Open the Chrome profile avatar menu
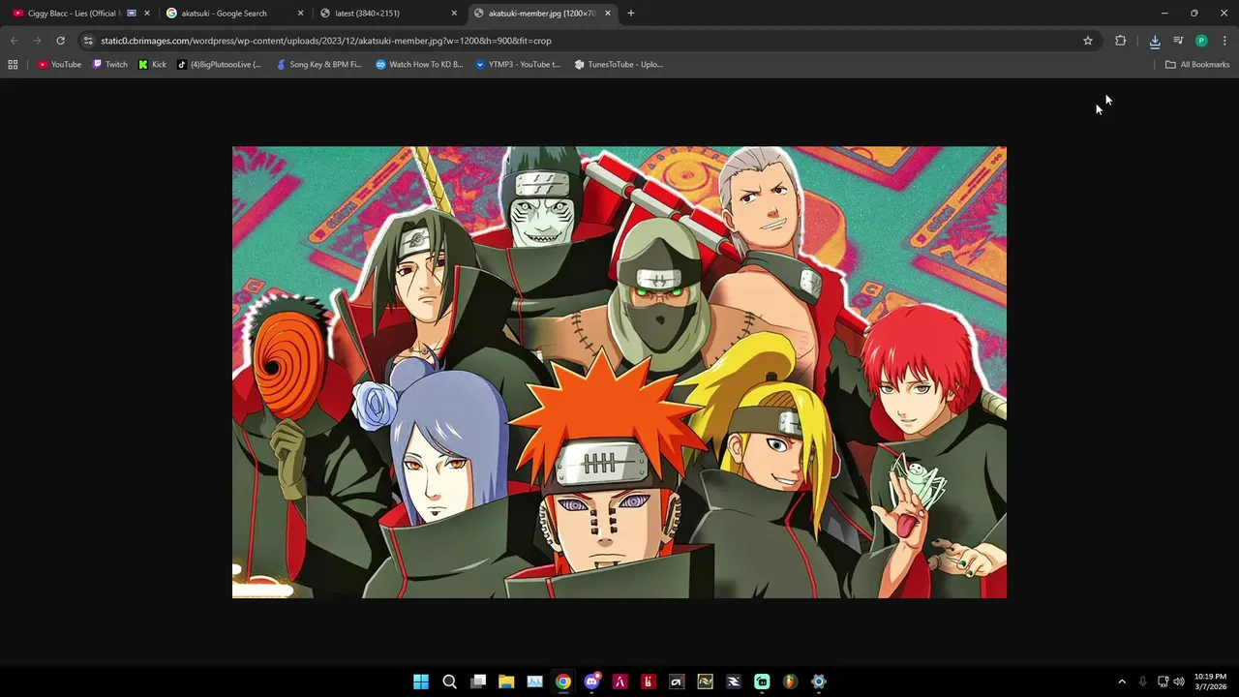 [x=1201, y=41]
